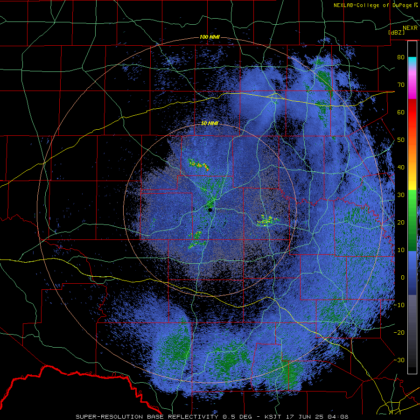The width and height of the screenshot is (420, 420).
Task: Click the 0 value on the dBZ scale
Action: coord(403,278)
